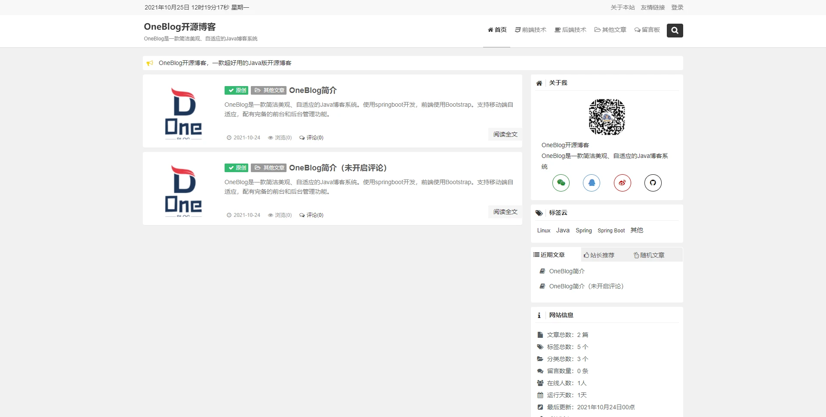Screen dimensions: 826x417
Task: Open the 首页 navigation item
Action: 497,30
